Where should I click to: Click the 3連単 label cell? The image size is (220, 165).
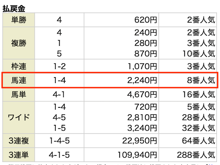pyautogui.click(x=19, y=155)
